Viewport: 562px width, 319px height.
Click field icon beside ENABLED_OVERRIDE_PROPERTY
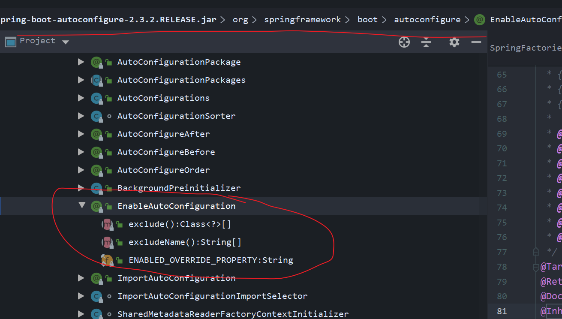point(107,260)
